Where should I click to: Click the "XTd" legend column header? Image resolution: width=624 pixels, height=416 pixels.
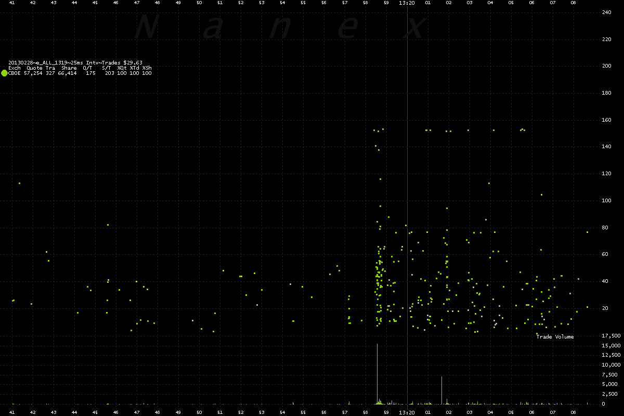(x=134, y=68)
